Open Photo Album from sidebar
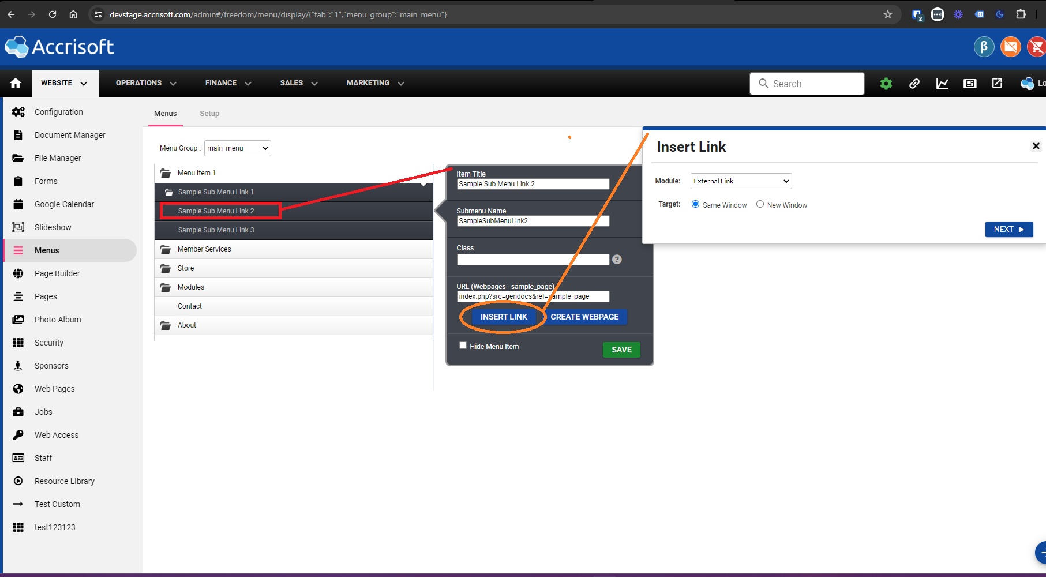Image resolution: width=1046 pixels, height=578 pixels. 58,320
